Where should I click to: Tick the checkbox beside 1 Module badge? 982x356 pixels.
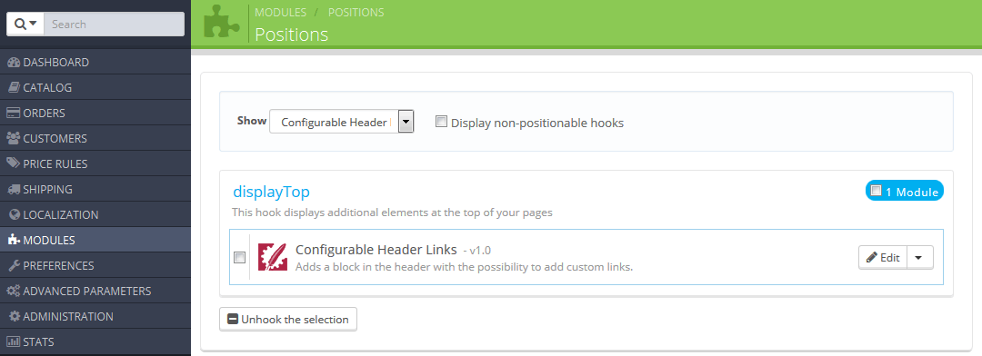877,191
